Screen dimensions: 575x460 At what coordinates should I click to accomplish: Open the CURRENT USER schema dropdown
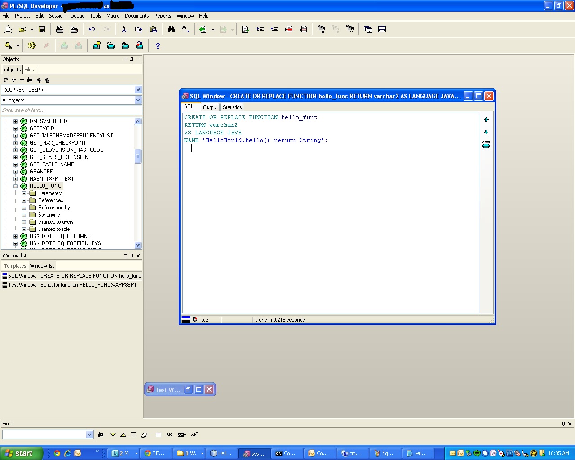(x=137, y=89)
